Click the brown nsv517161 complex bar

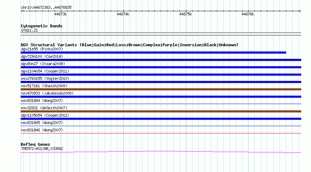click(x=161, y=89)
